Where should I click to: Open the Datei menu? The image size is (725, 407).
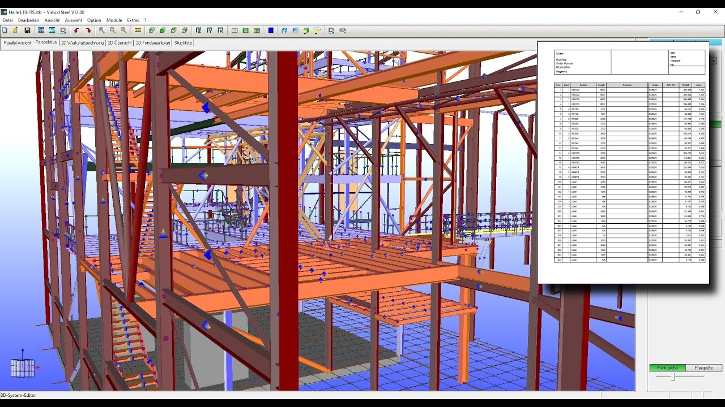[x=7, y=20]
